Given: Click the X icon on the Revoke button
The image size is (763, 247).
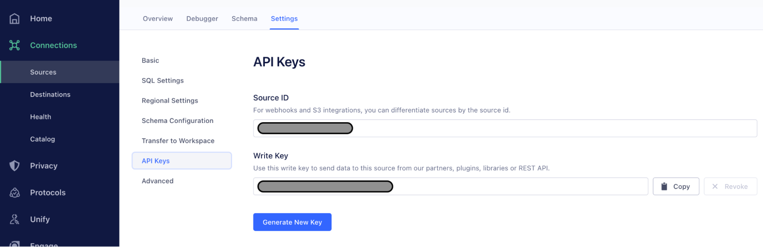Looking at the screenshot, I should tap(715, 186).
